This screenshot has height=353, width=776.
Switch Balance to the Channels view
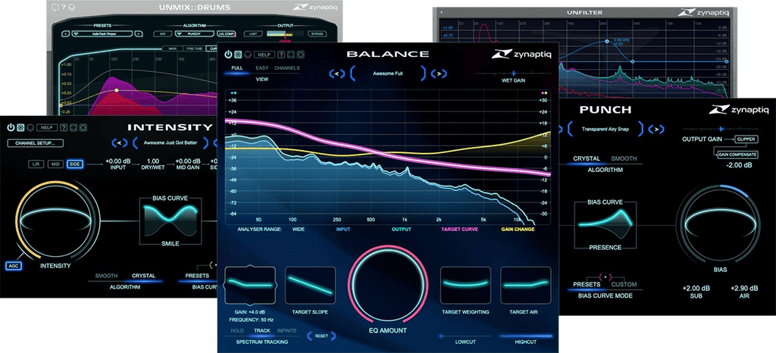tap(287, 68)
